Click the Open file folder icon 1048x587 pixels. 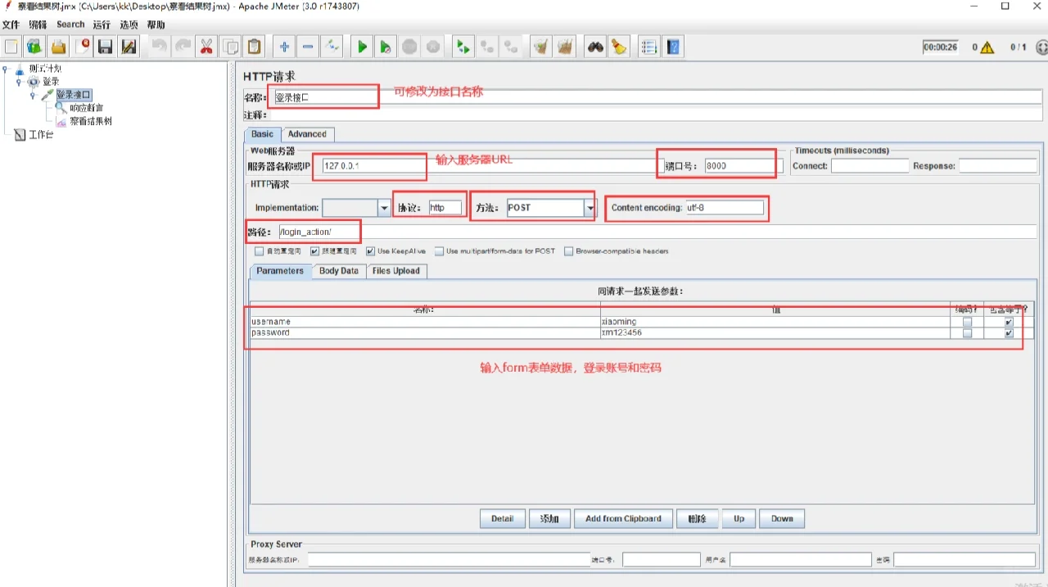(59, 47)
